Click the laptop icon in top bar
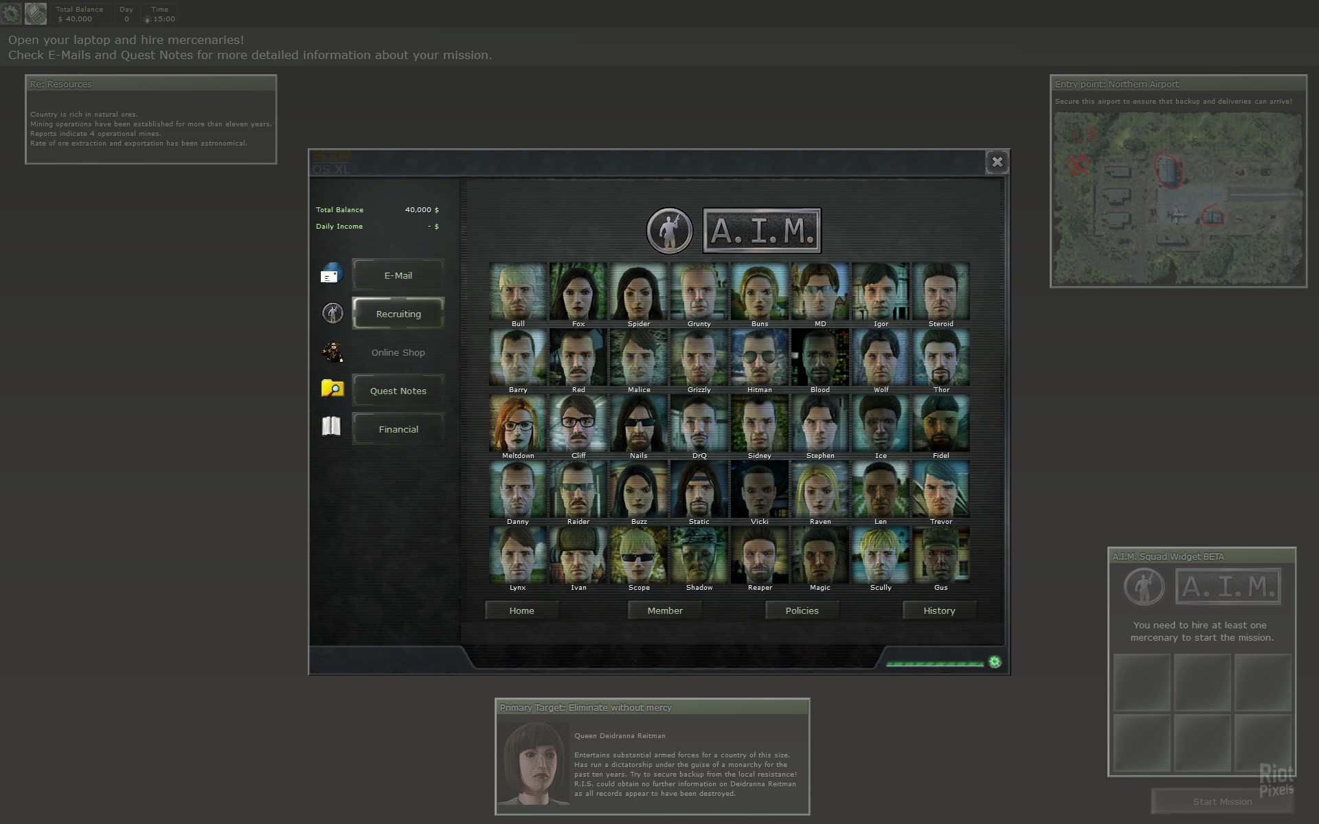 (36, 13)
